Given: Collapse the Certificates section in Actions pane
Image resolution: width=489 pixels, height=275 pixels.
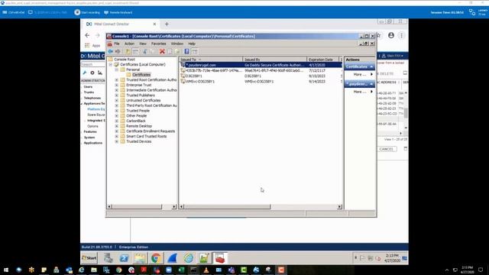Looking at the screenshot, I should pyautogui.click(x=371, y=66).
